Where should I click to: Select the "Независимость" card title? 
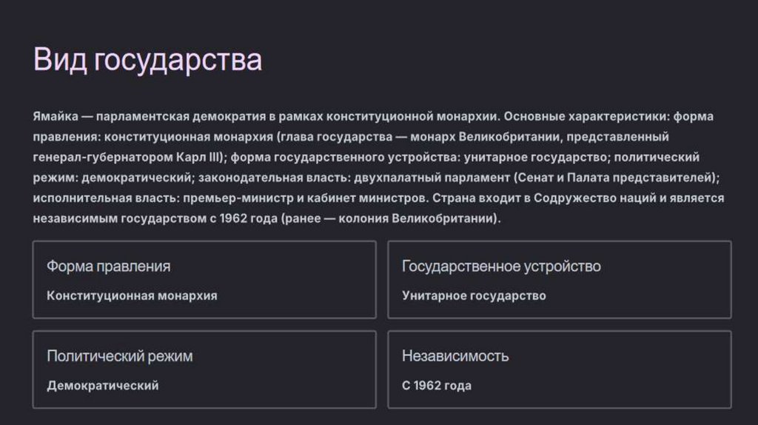[455, 355]
